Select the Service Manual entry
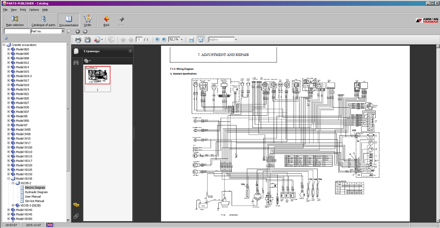The width and height of the screenshot is (440, 228). [x=34, y=201]
